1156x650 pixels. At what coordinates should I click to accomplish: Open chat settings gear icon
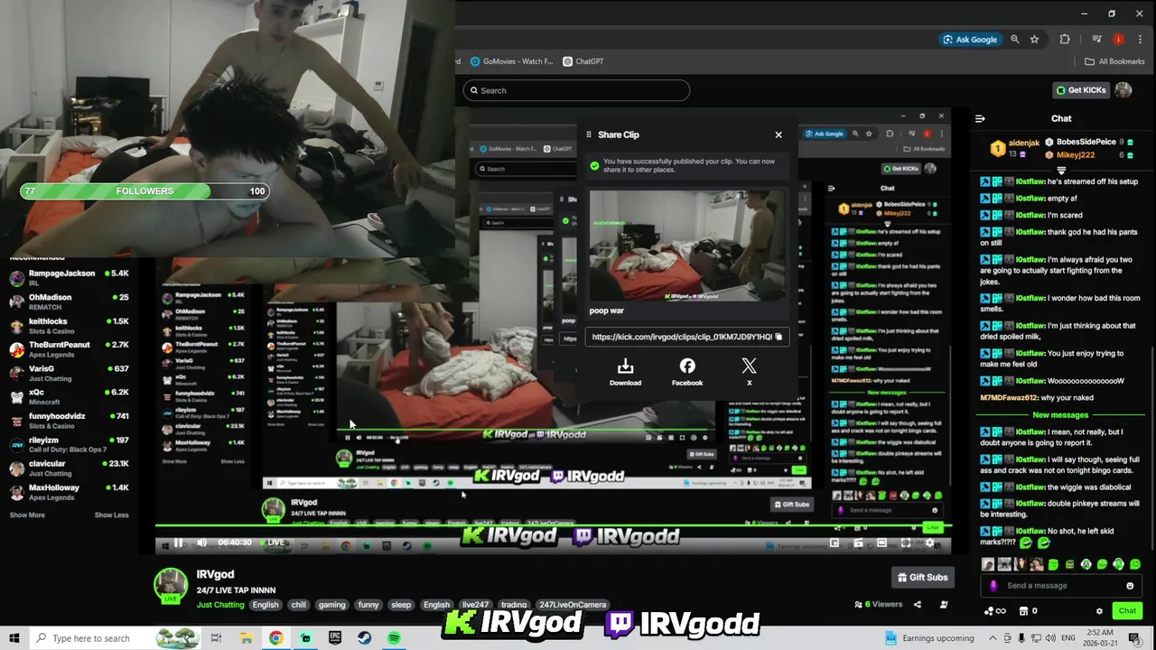click(1099, 611)
